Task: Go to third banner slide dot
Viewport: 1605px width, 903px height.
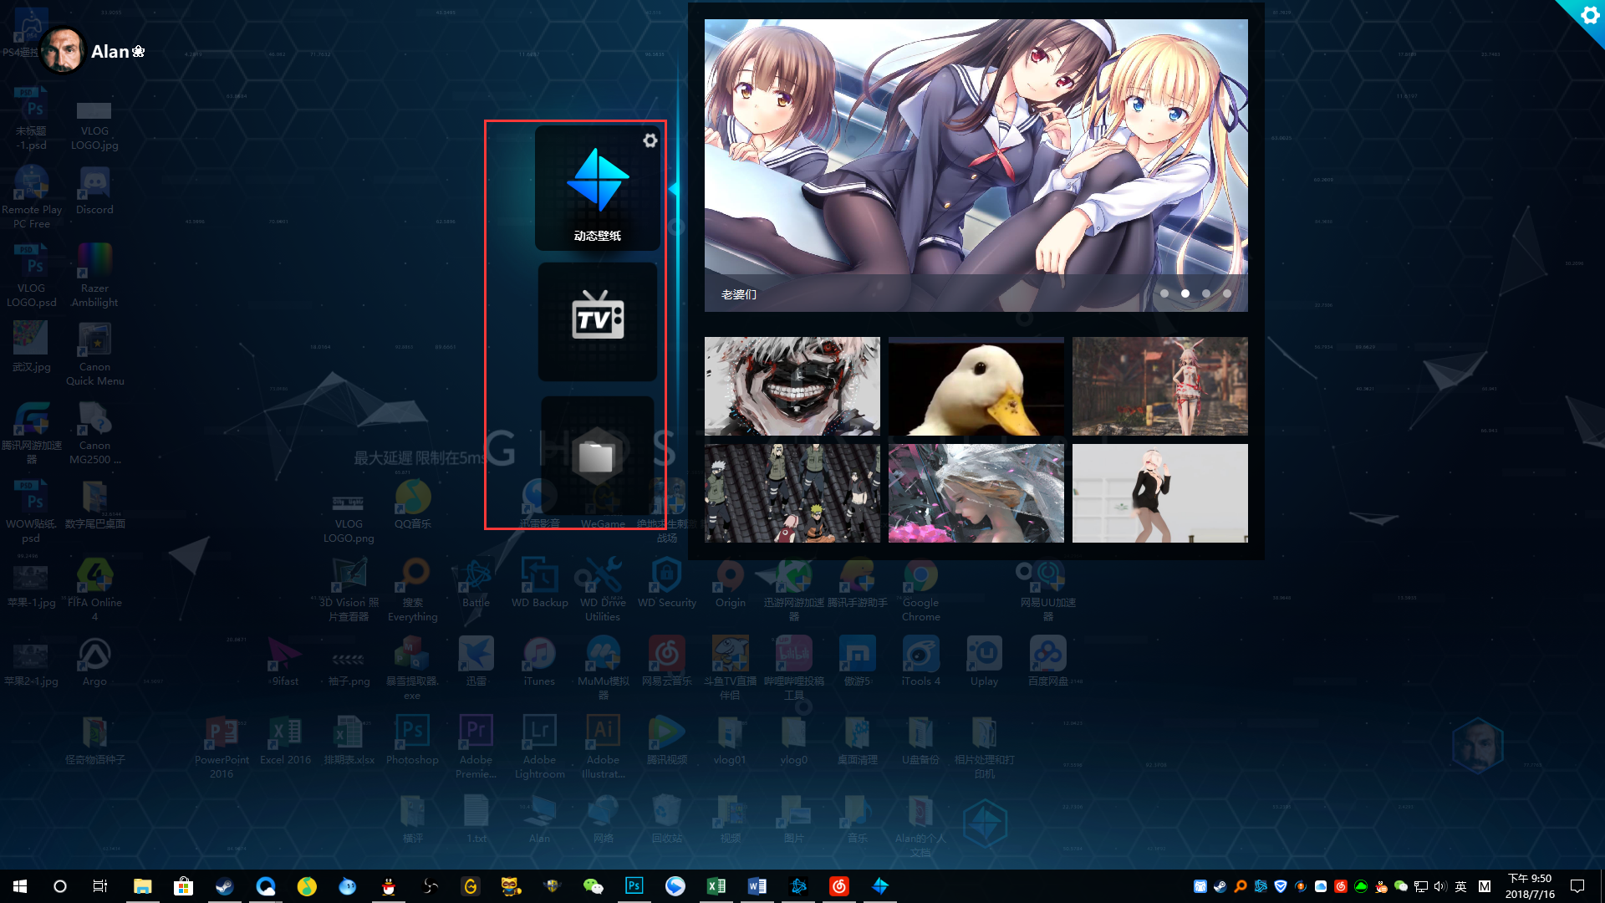Action: pyautogui.click(x=1206, y=293)
